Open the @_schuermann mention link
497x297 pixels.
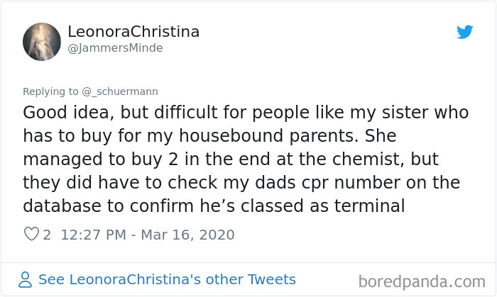pyautogui.click(x=120, y=91)
